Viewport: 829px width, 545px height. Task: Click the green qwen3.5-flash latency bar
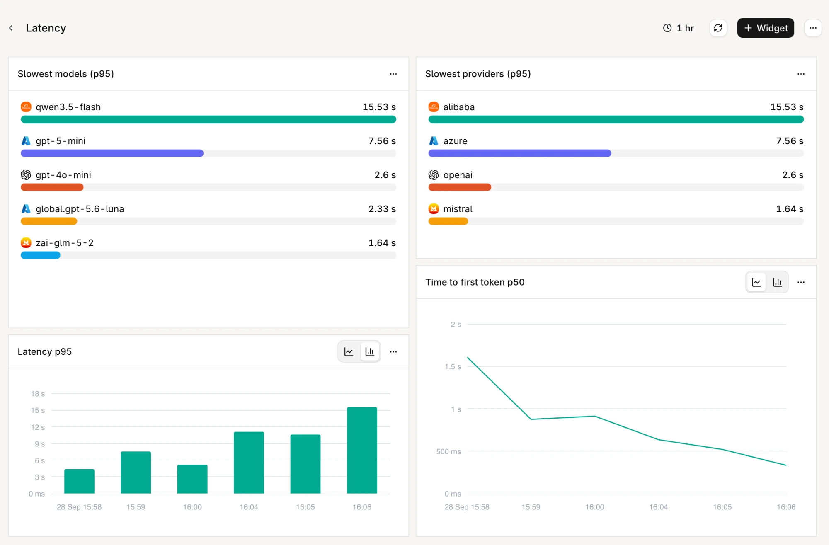[208, 119]
